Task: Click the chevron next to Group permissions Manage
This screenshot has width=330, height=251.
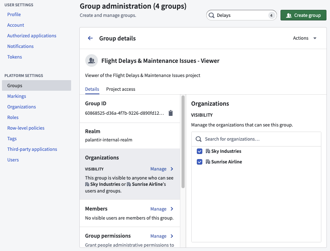Action: point(172,236)
